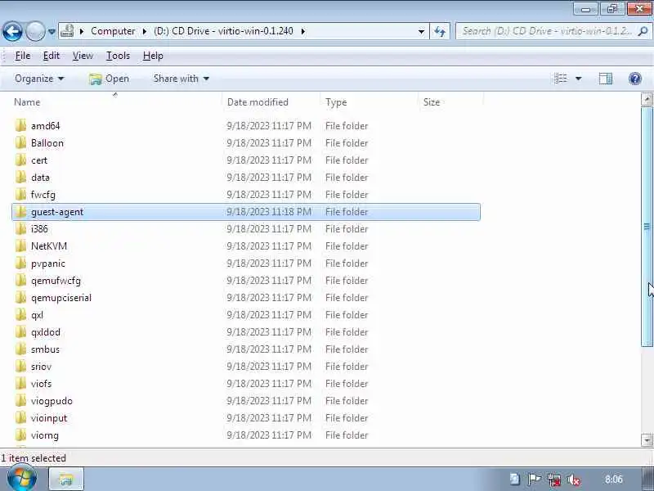Screen dimensions: 654x491
Task: Click the drive icon in address bar
Action: pos(68,31)
